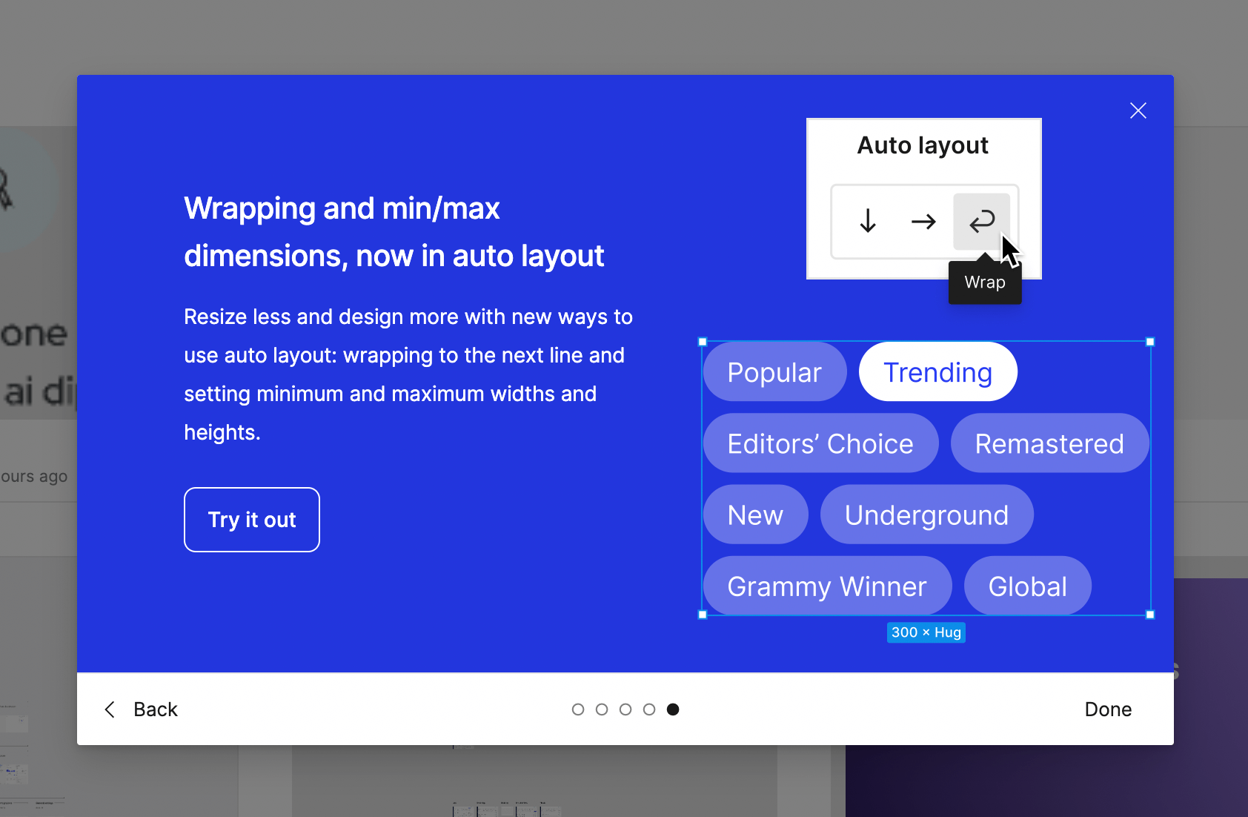
Task: Close the onboarding dialog with the X icon
Action: (x=1138, y=110)
